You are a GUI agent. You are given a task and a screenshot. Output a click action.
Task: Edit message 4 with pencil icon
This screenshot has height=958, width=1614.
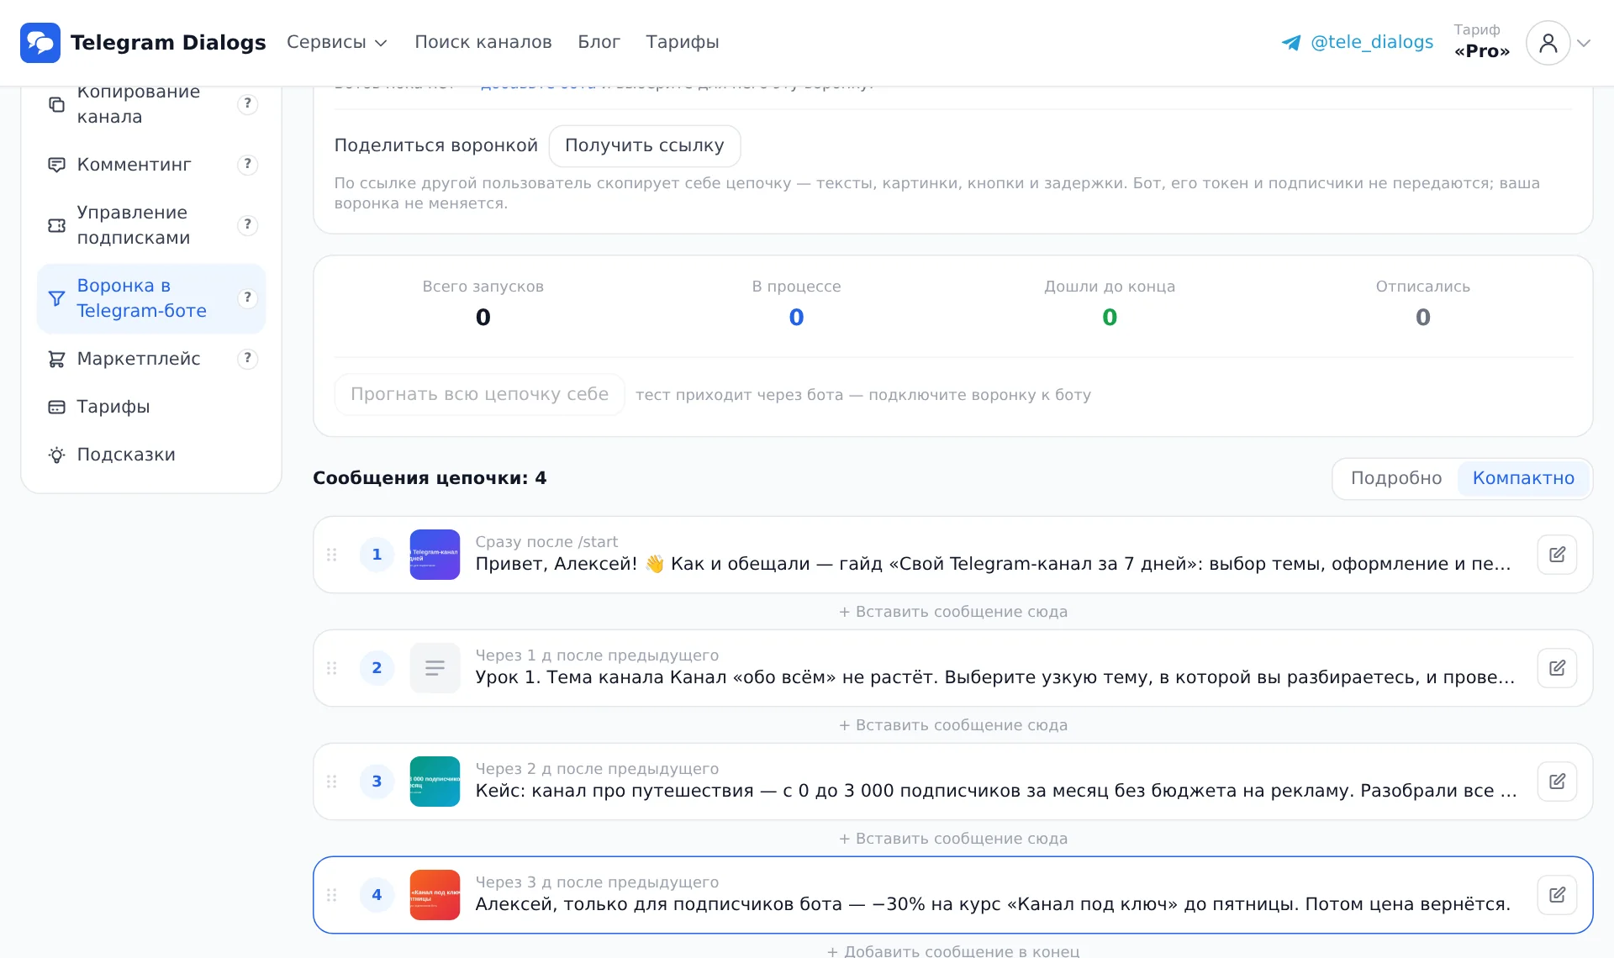click(x=1557, y=895)
